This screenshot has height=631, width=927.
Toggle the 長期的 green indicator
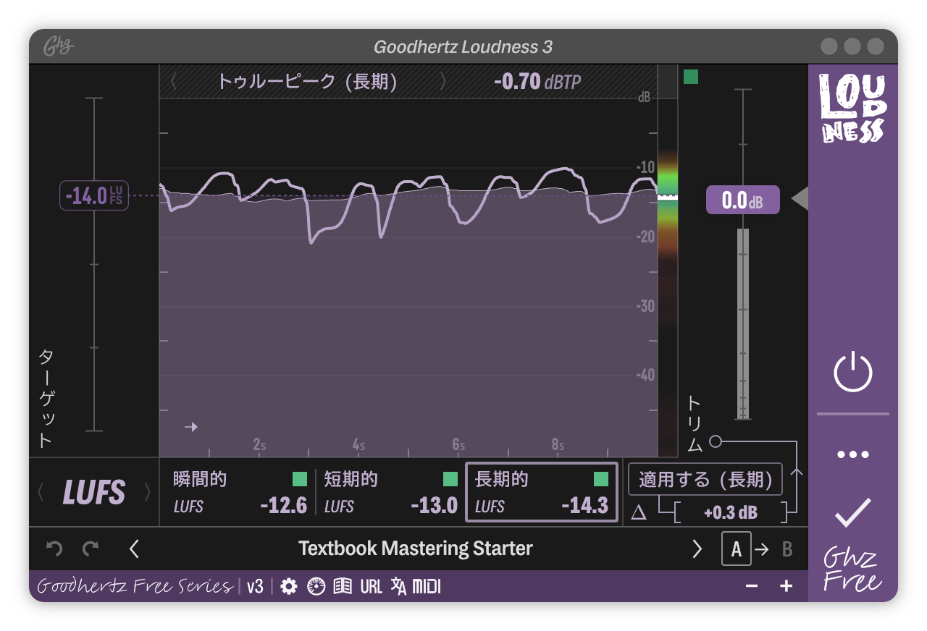pos(601,479)
